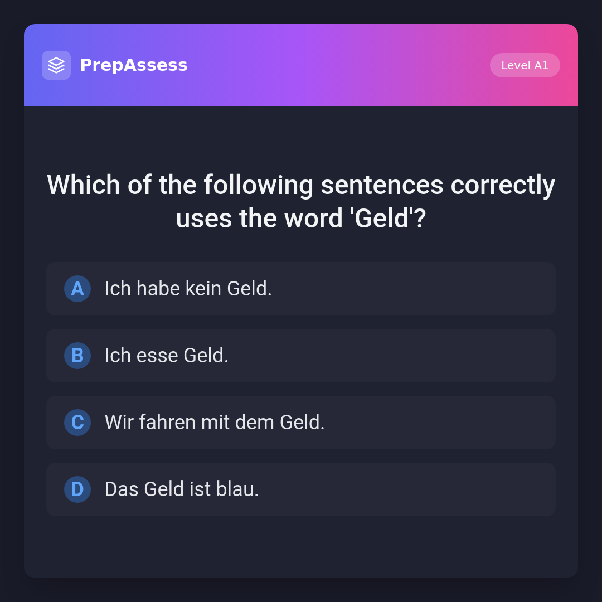Mark 'Das Geld ist blau.' as answer

pyautogui.click(x=182, y=489)
